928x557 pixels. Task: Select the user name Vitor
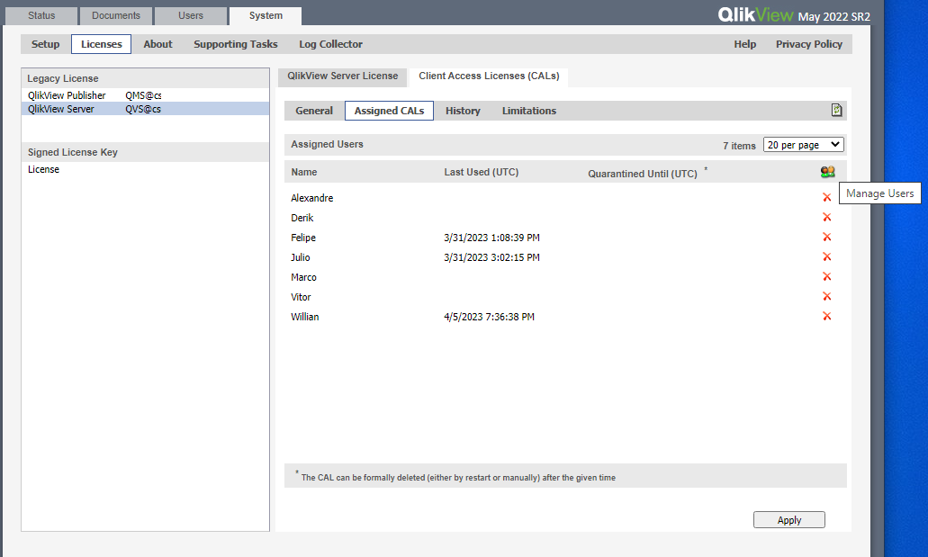[x=301, y=297]
